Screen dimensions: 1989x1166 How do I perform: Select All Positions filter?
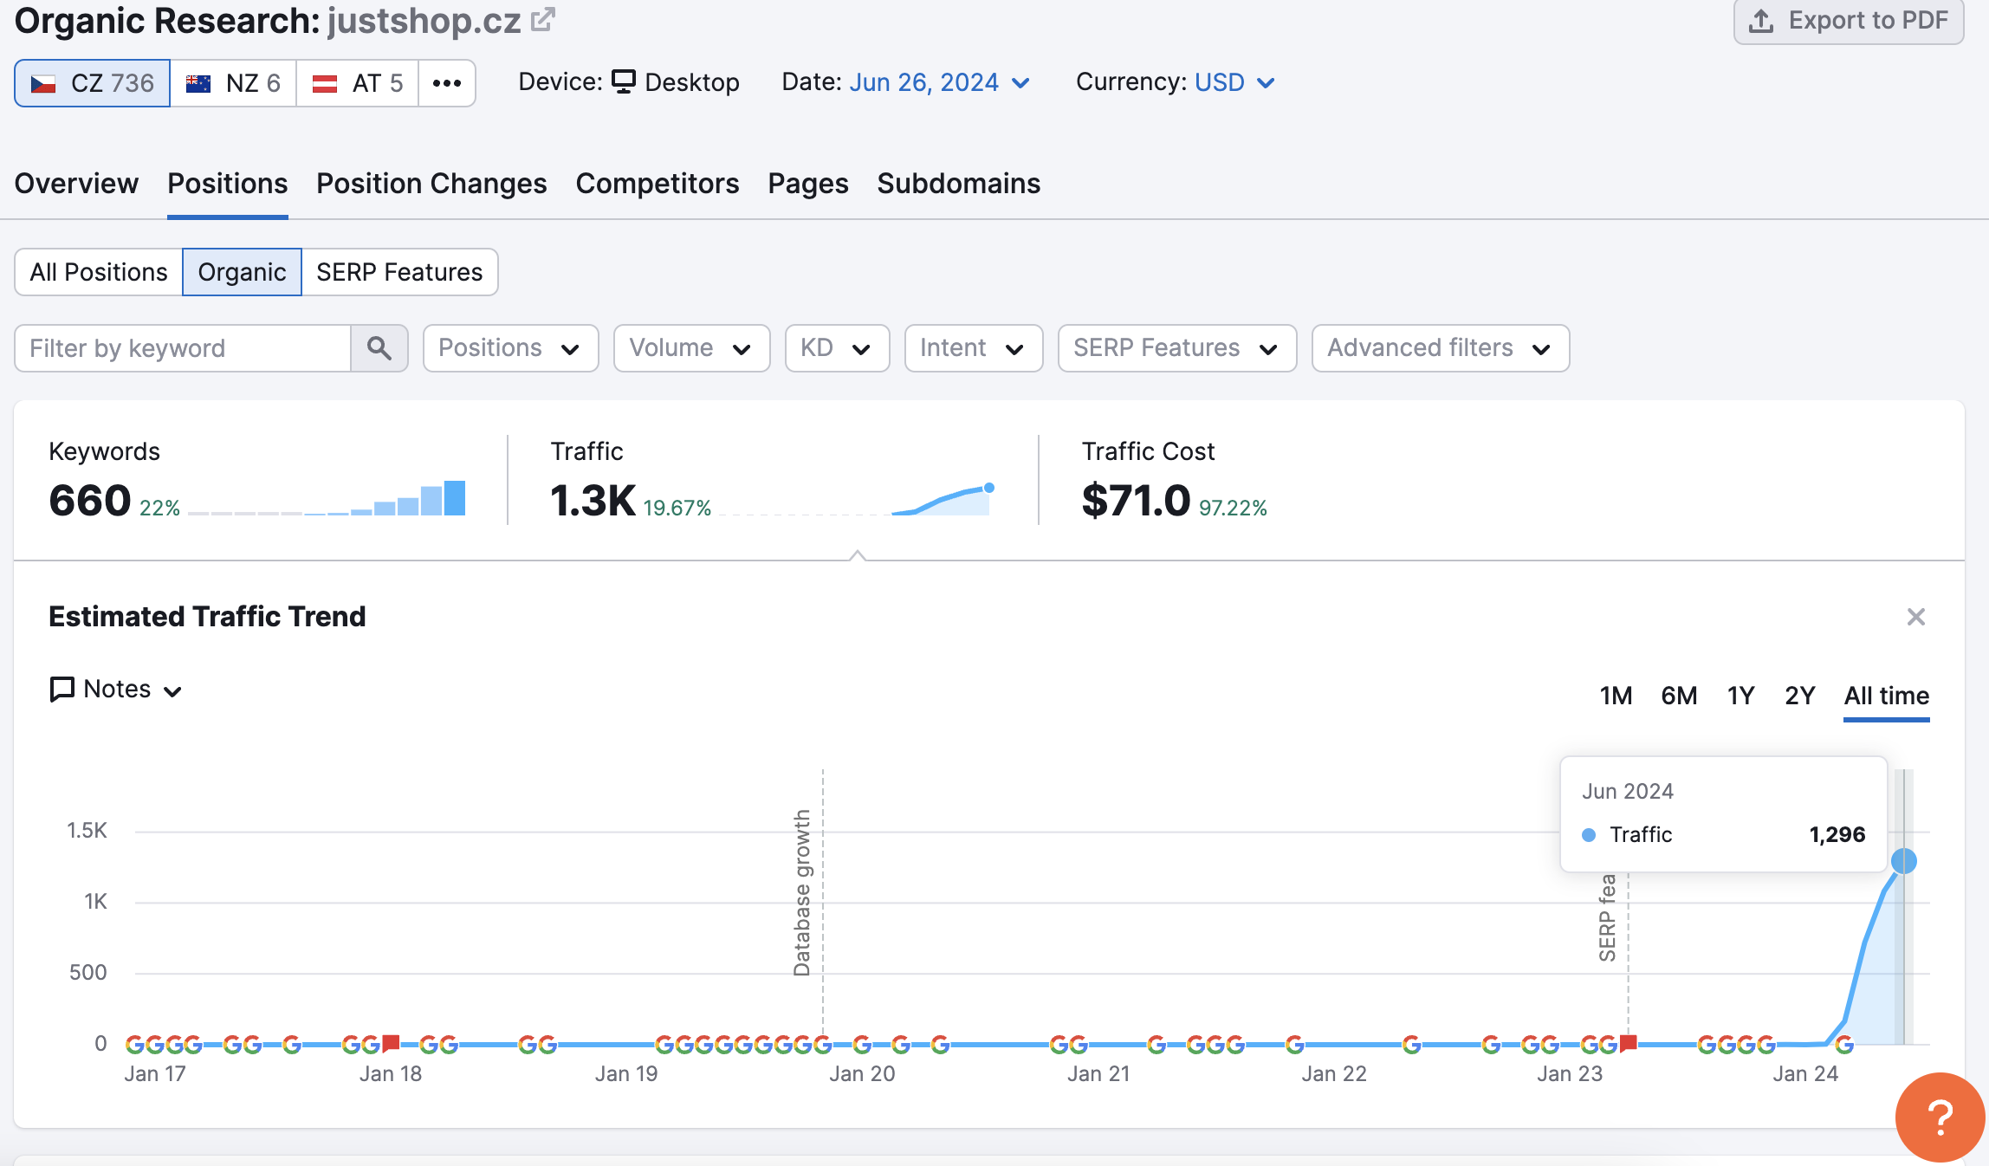(99, 272)
